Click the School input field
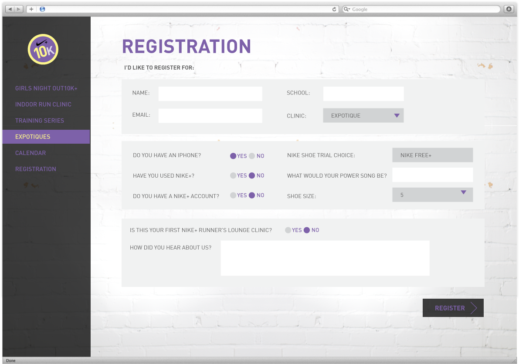 click(363, 94)
